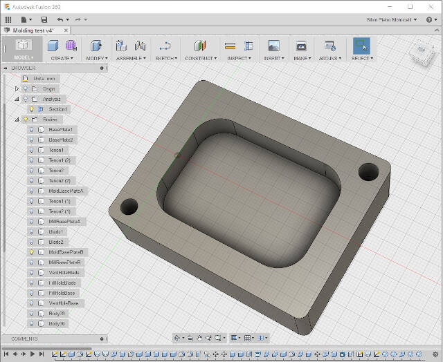443x362 pixels.
Task: Open the INSPECT menu
Action: [239, 58]
